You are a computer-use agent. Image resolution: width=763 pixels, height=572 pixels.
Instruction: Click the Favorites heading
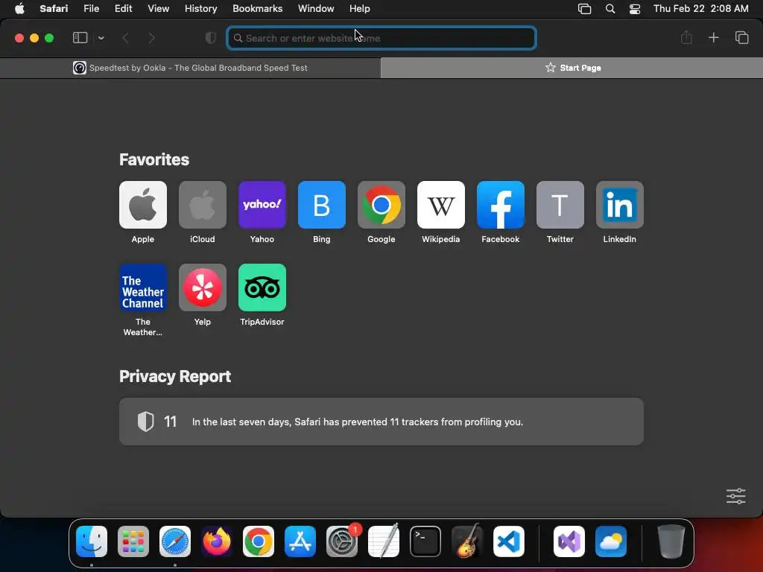coord(154,159)
